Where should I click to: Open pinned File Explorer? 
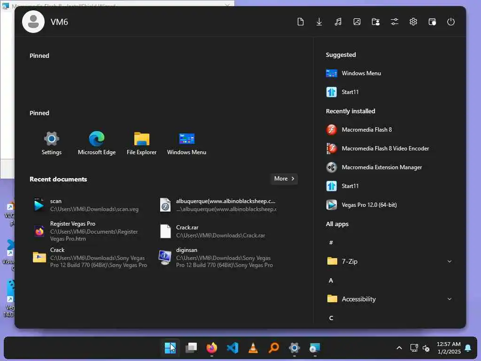142,143
